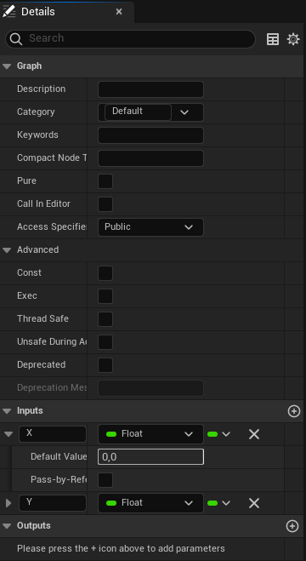This screenshot has height=561, width=306.
Task: Click the Default Value field
Action: coord(150,457)
